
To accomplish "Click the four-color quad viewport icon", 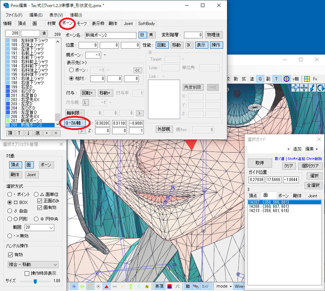I will click(307, 79).
